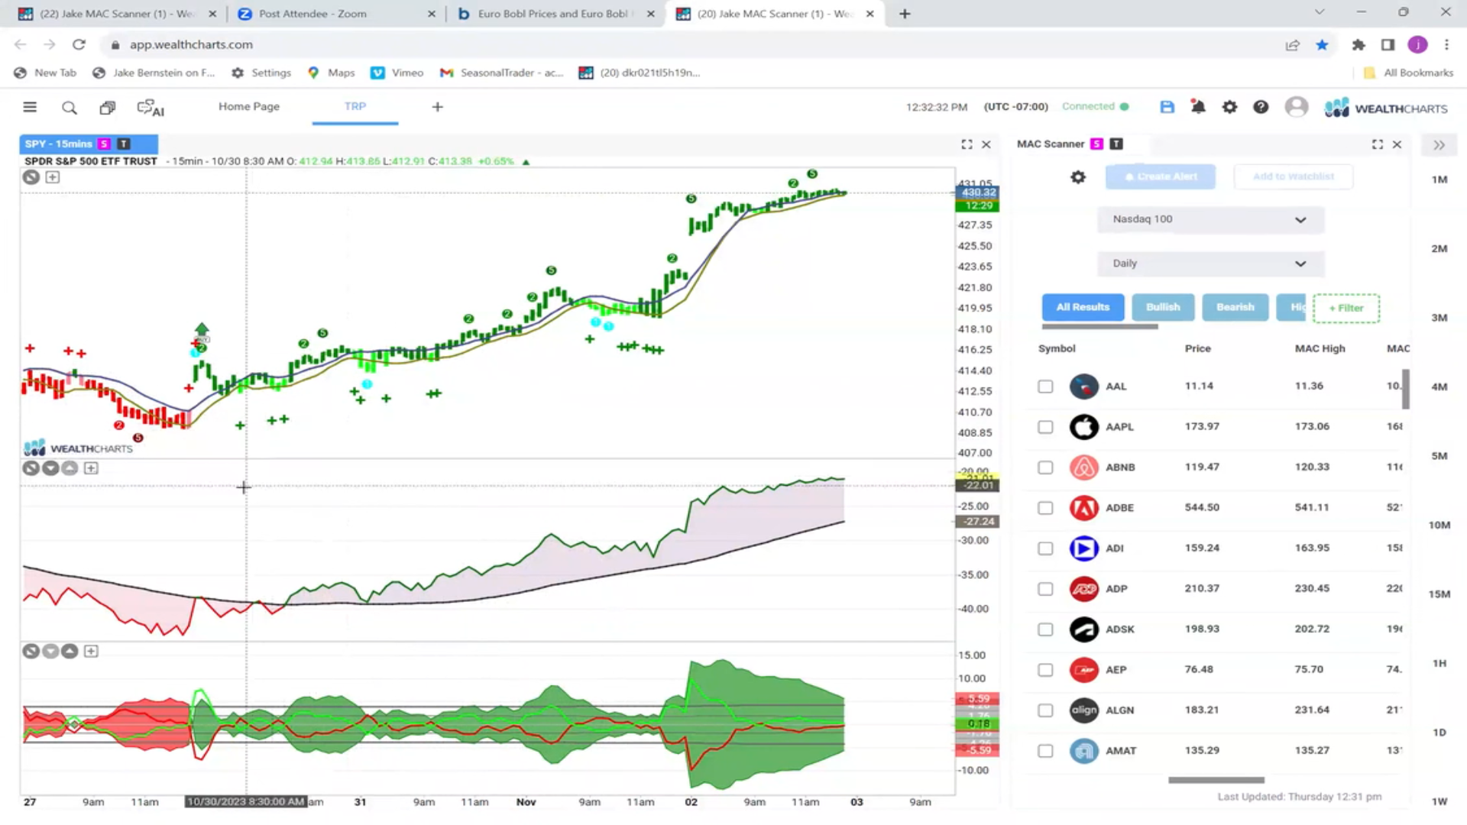Open the symbol search magnifier
Screen dimensions: 1467x825
(70, 108)
